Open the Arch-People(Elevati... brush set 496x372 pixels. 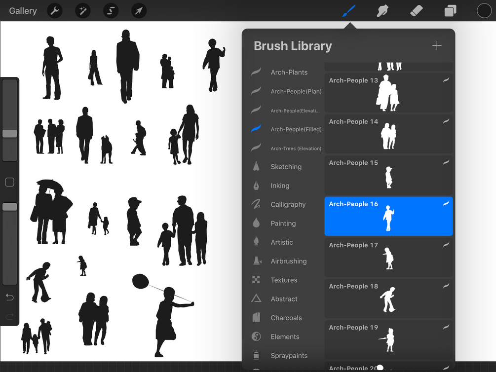tap(286, 111)
